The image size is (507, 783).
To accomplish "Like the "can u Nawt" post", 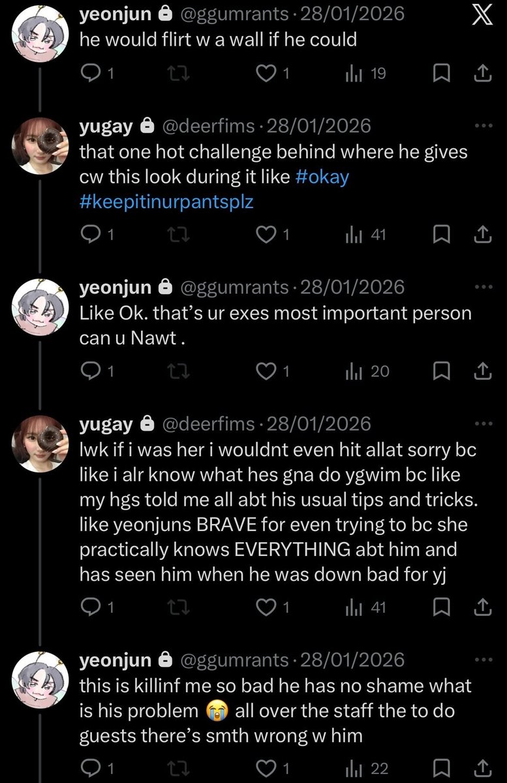I will coord(272,371).
